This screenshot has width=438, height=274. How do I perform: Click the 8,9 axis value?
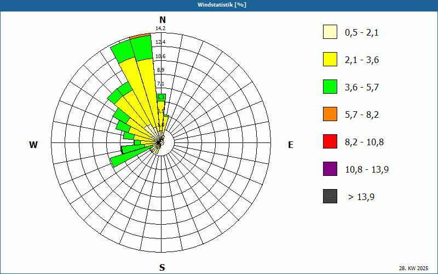[x=160, y=70]
